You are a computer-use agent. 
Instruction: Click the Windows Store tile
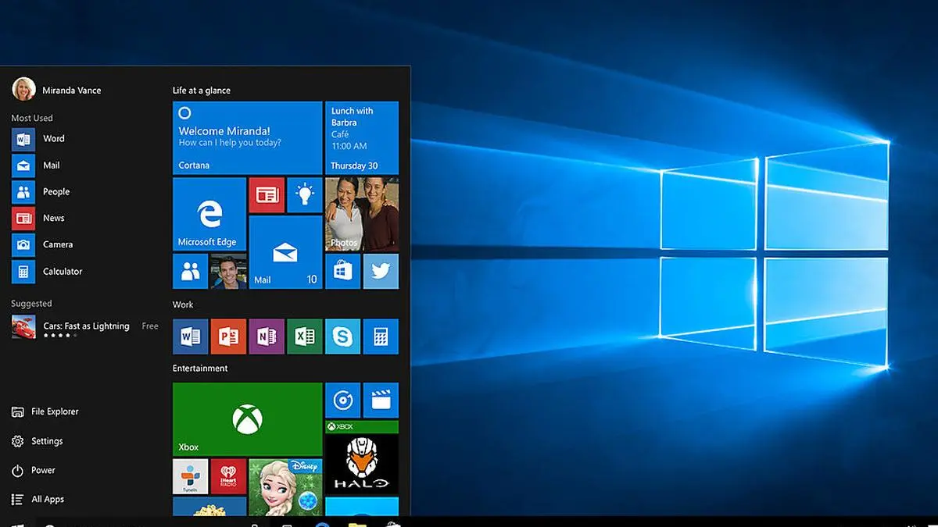(342, 271)
